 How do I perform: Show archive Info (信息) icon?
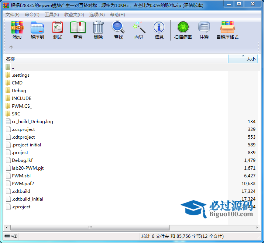coord(159,30)
